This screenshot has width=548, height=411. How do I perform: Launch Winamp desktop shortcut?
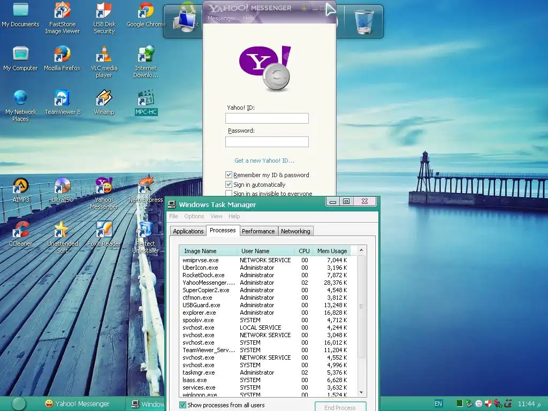click(x=104, y=102)
